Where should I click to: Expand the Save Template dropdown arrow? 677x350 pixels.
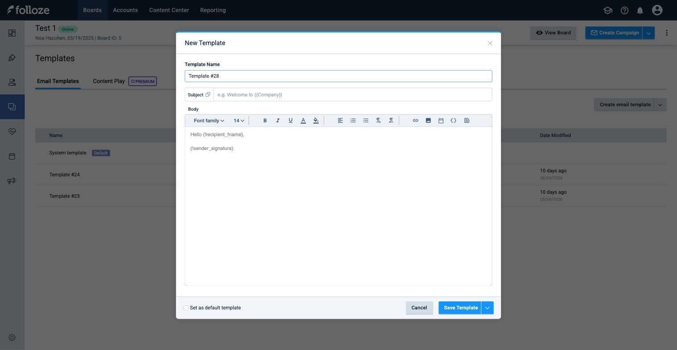point(487,308)
